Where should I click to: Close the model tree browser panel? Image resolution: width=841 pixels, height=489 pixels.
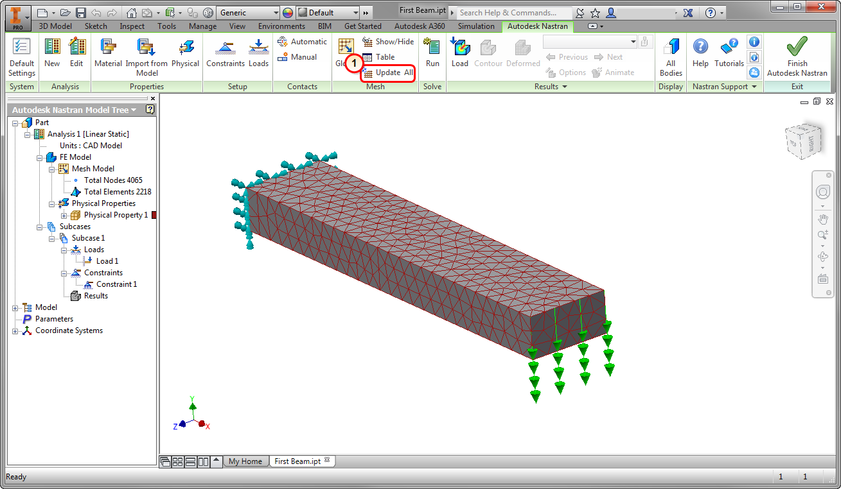point(153,99)
